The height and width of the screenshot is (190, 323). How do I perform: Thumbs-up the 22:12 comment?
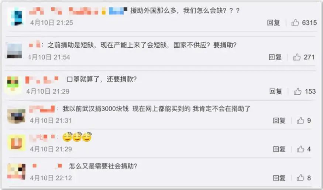[x=300, y=178]
